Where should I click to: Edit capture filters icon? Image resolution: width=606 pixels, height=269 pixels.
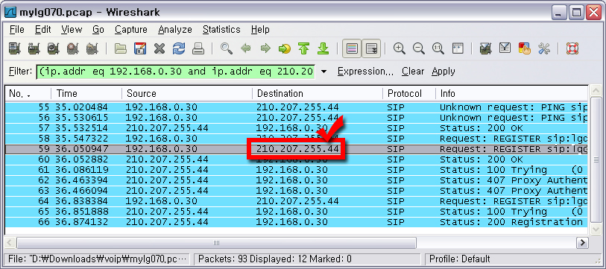[485, 48]
